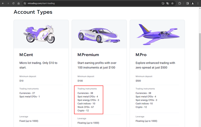
Task: Click the $10 minimum deposit value
Action: tap(21, 81)
